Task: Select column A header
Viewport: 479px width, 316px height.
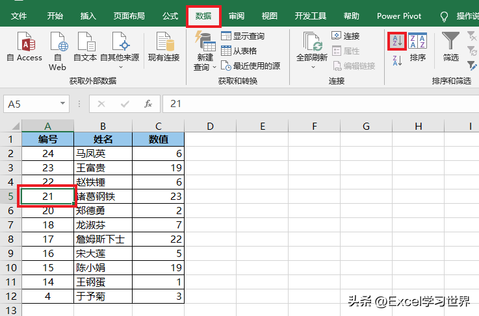Action: click(47, 126)
